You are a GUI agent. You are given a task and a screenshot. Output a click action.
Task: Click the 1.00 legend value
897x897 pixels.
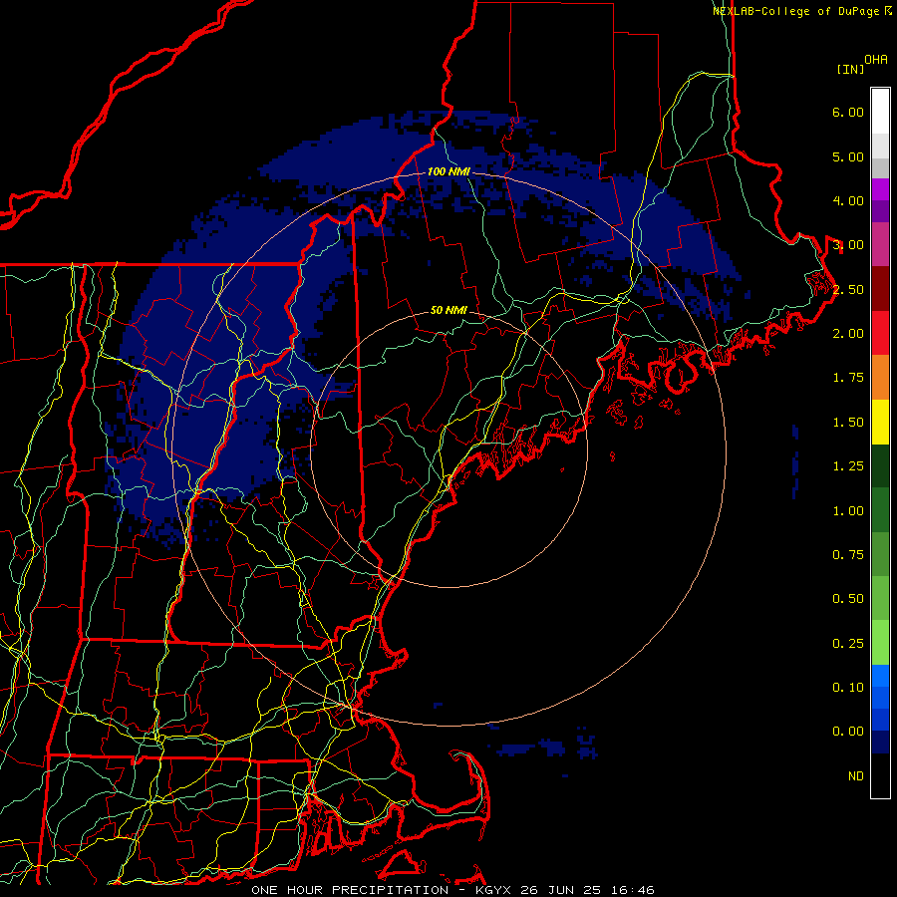(x=848, y=511)
